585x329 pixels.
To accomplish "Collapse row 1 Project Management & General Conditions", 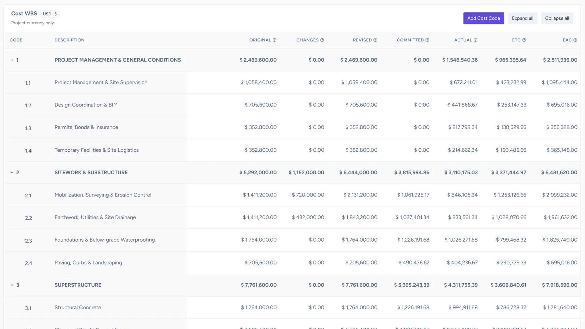I will coord(12,60).
